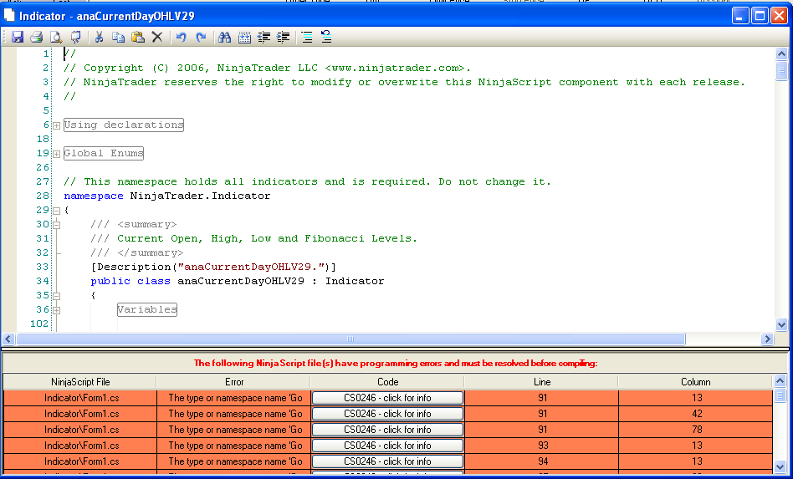Click the Column cell showing 42
Screen dimensions: 793x479
point(695,413)
